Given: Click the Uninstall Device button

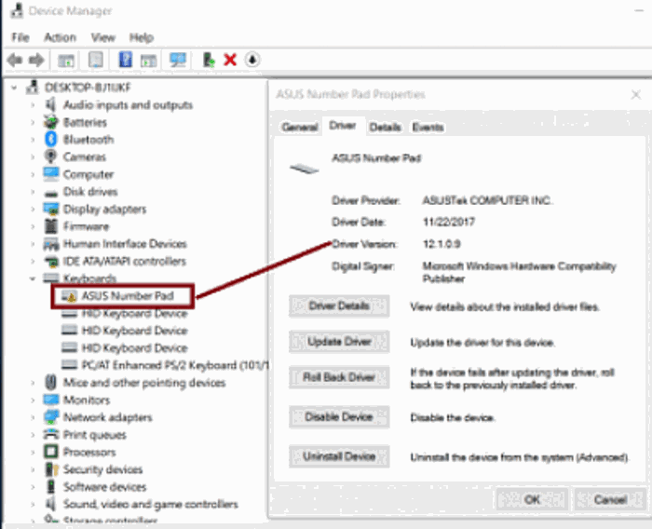Looking at the screenshot, I should pos(339,456).
